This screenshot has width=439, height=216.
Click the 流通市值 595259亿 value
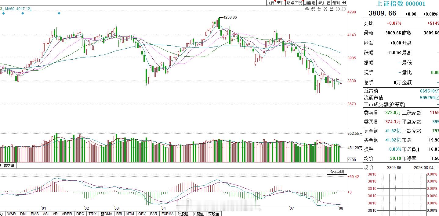(x=429, y=98)
